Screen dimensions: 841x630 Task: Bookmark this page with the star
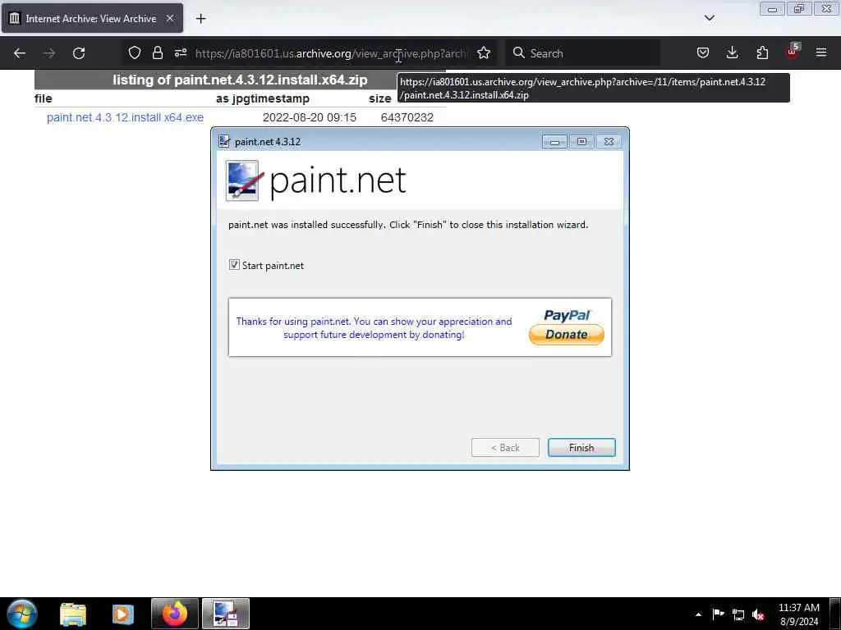point(484,52)
